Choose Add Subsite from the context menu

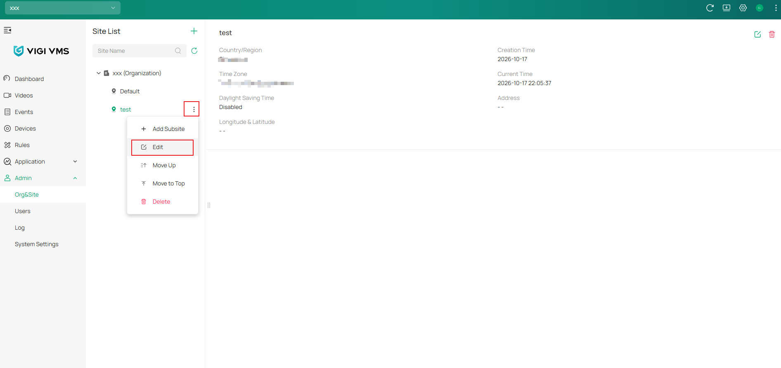[163, 129]
